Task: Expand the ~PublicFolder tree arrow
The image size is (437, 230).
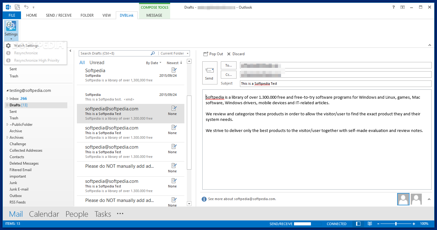Action: 7,125
